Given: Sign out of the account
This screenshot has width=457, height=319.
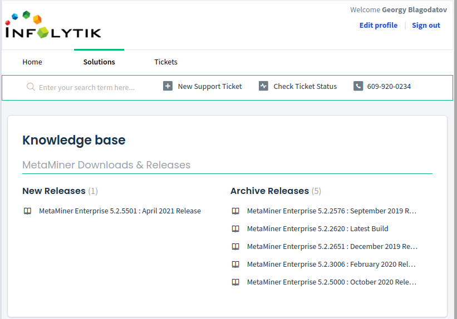Looking at the screenshot, I should pos(426,26).
